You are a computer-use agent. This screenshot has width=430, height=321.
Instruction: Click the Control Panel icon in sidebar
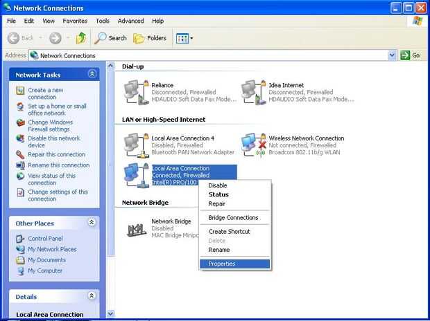20,239
